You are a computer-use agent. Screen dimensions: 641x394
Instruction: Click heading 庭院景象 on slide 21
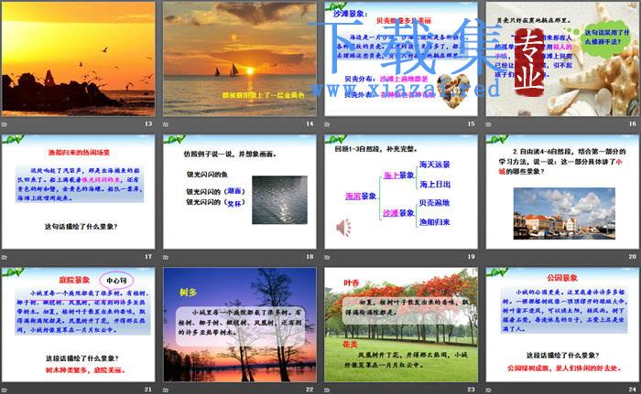click(74, 280)
